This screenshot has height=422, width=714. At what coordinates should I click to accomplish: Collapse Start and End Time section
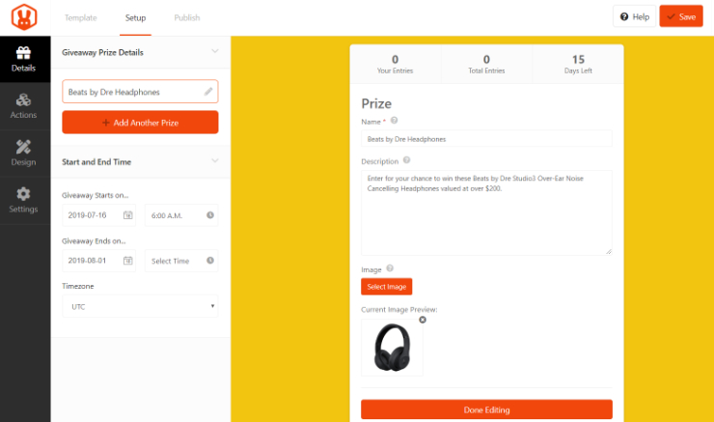pyautogui.click(x=215, y=160)
